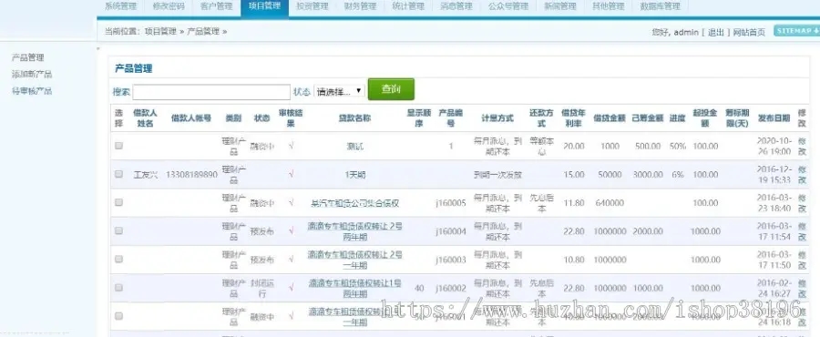The height and width of the screenshot is (337, 820).
Task: Switch to the 数据库管理 tab
Action: [660, 6]
